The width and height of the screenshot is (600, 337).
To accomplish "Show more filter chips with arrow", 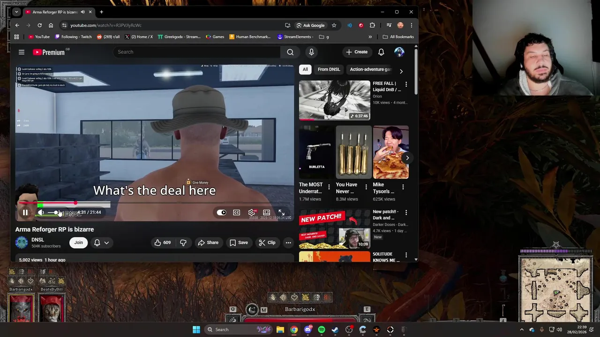I will point(401,71).
